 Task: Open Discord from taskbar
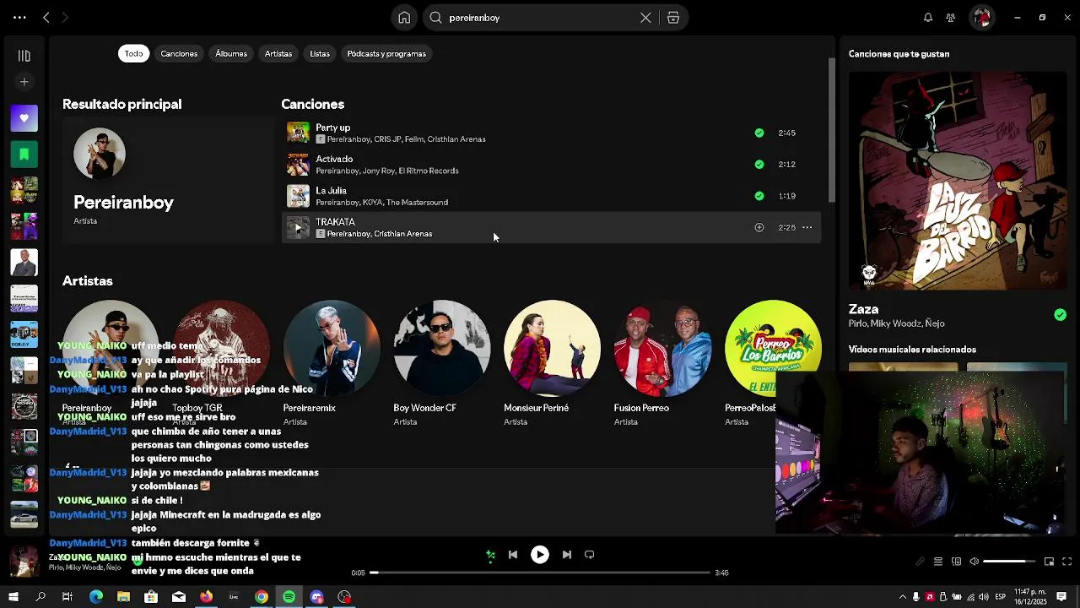(x=317, y=597)
